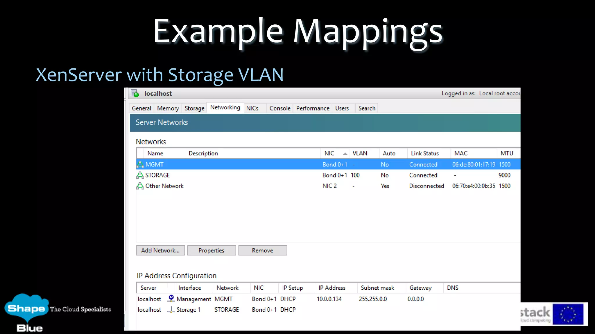Sort by MTU column header
The height and width of the screenshot is (334, 595).
[x=508, y=153]
